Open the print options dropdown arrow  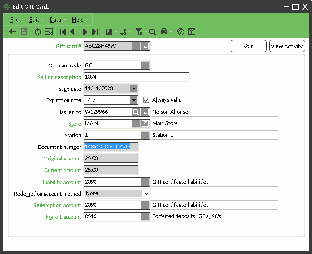tap(171, 32)
